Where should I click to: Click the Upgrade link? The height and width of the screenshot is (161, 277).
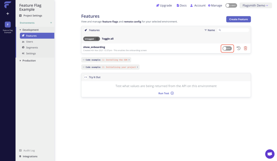(164, 5)
